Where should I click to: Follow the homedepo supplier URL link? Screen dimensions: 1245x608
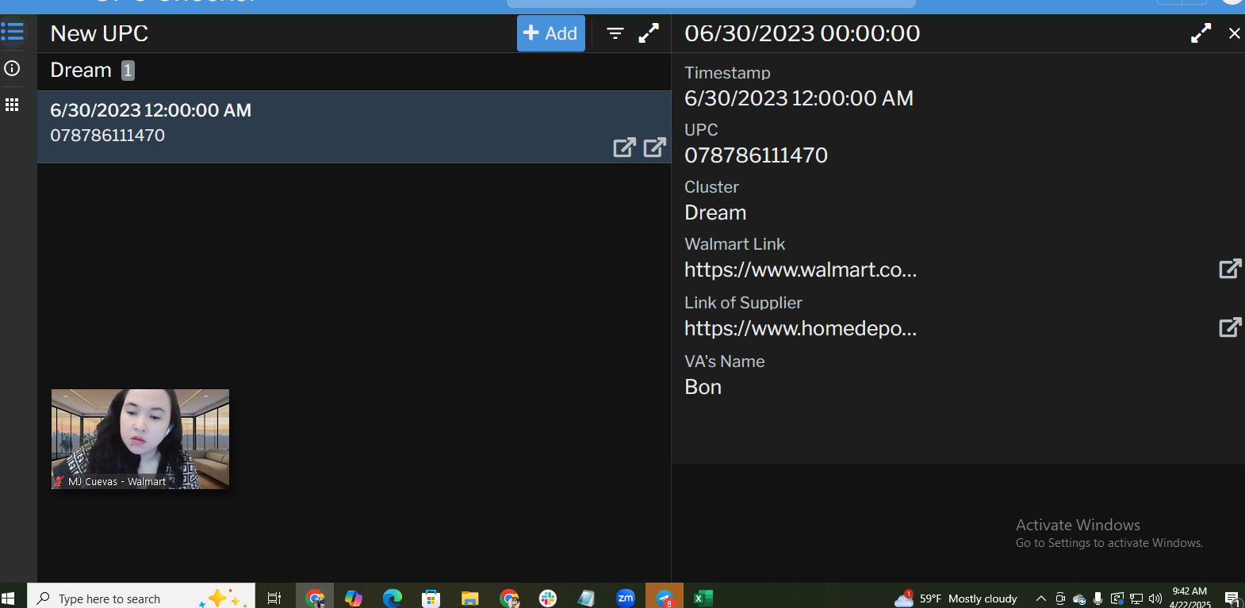coord(800,329)
